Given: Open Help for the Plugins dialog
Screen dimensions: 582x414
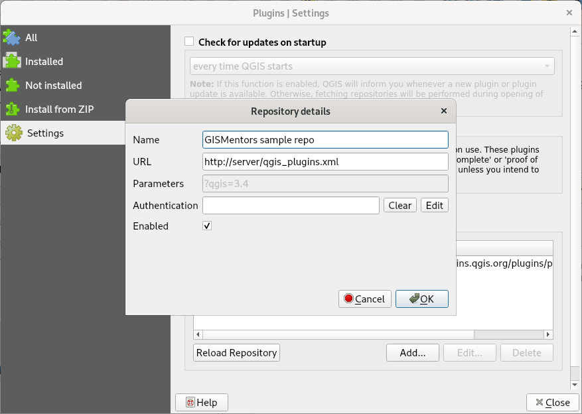Looking at the screenshot, I should pyautogui.click(x=202, y=403).
